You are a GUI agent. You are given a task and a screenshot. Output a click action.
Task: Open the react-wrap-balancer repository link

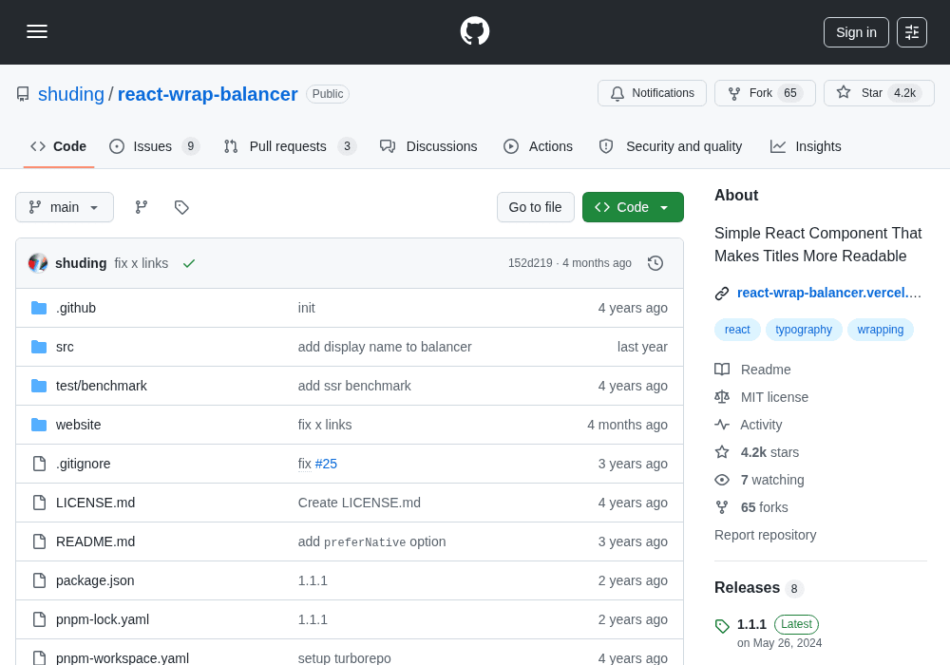tap(208, 94)
